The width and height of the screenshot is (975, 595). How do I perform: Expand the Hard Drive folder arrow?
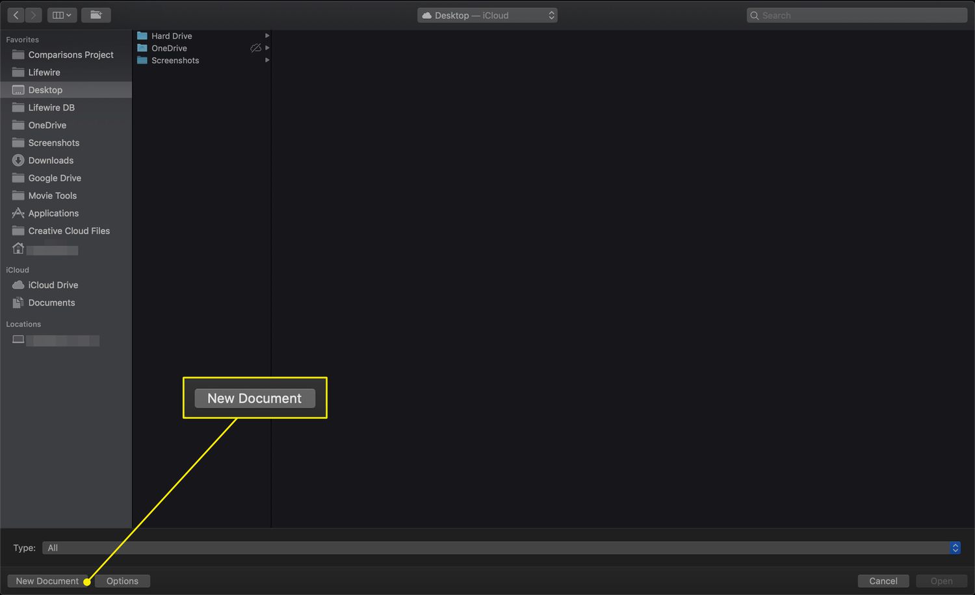point(266,36)
